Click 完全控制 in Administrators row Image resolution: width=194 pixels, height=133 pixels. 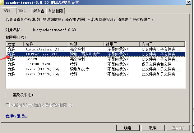click(78, 49)
